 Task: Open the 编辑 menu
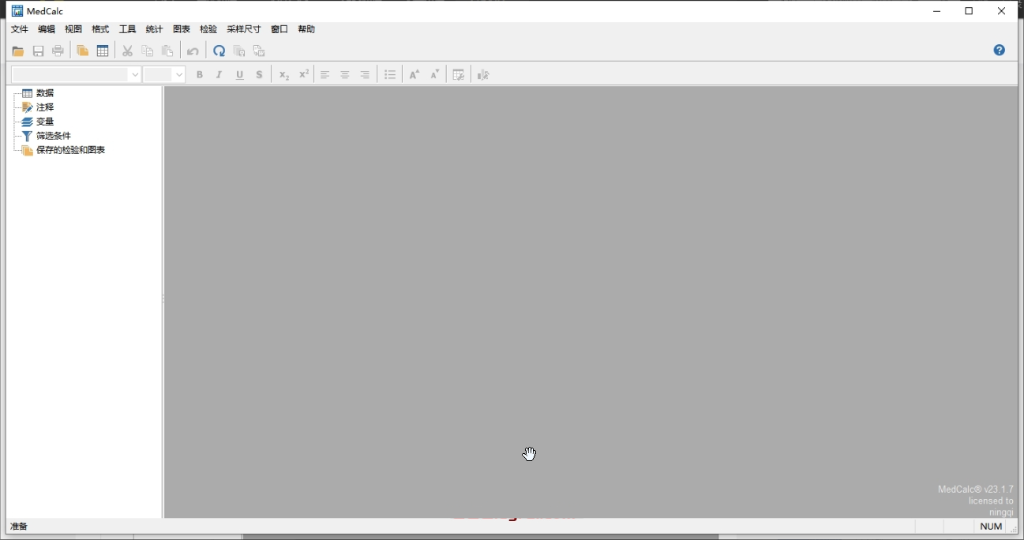click(47, 29)
